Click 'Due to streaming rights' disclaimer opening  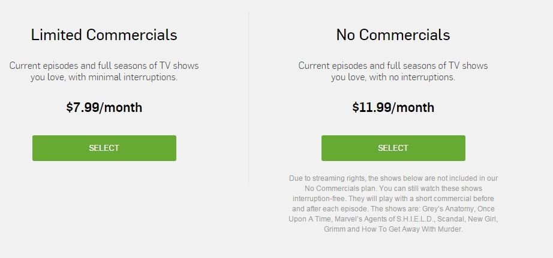tap(327, 178)
